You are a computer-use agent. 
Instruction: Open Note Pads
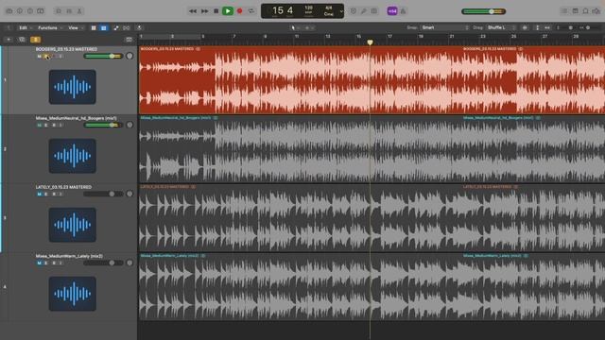point(575,11)
